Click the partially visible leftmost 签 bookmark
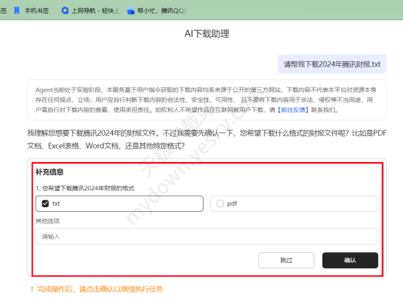The image size is (403, 306). [3, 11]
